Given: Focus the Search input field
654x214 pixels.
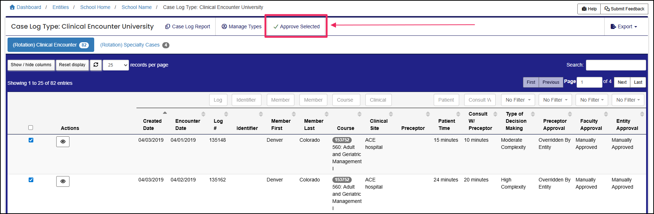Looking at the screenshot, I should click(616, 65).
